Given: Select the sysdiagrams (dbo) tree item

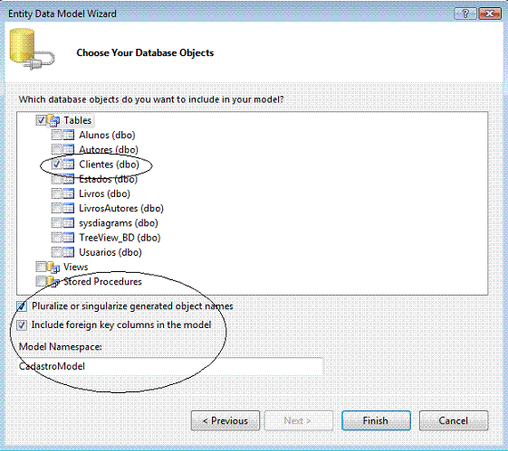Looking at the screenshot, I should pyautogui.click(x=119, y=223).
